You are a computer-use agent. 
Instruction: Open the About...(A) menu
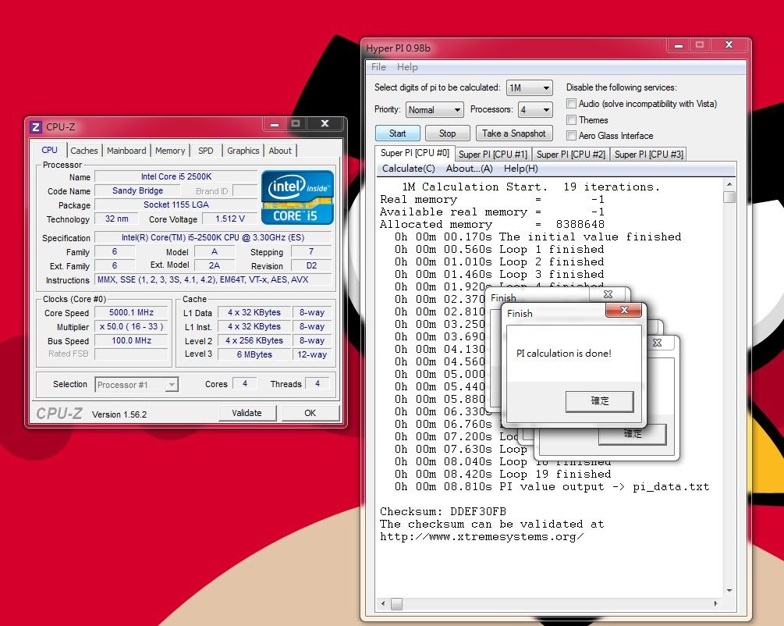470,169
